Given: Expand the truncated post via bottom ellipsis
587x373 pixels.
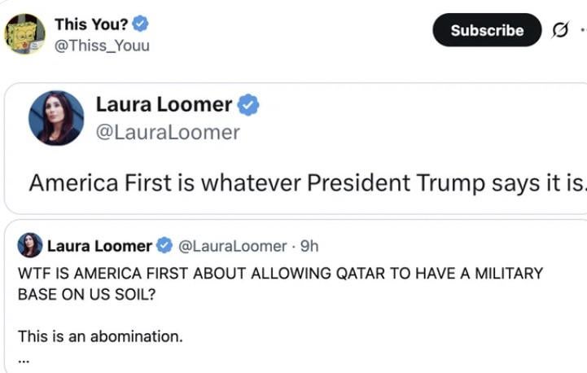Looking at the screenshot, I should [x=23, y=359].
